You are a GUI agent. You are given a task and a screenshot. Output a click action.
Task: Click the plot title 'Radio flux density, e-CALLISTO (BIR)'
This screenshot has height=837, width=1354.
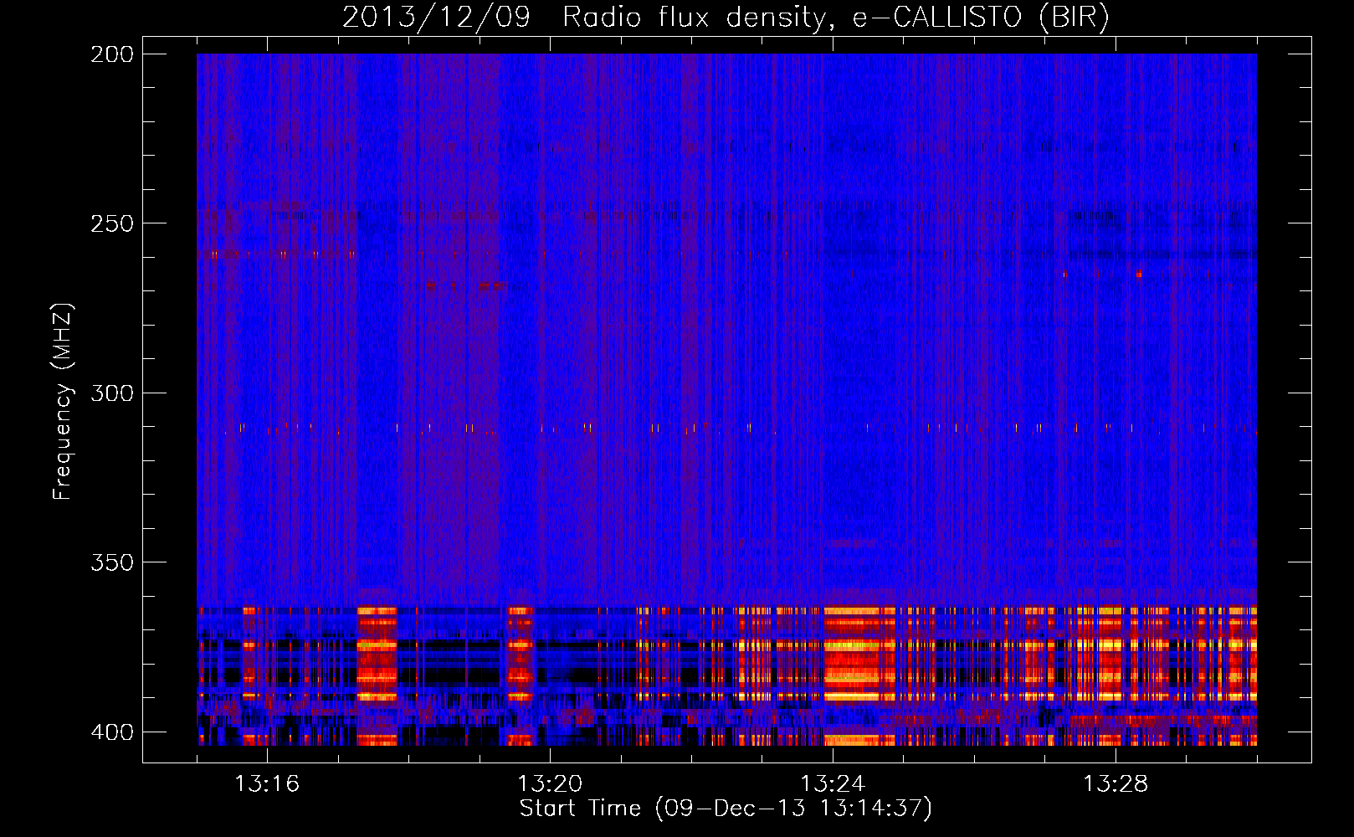point(835,18)
